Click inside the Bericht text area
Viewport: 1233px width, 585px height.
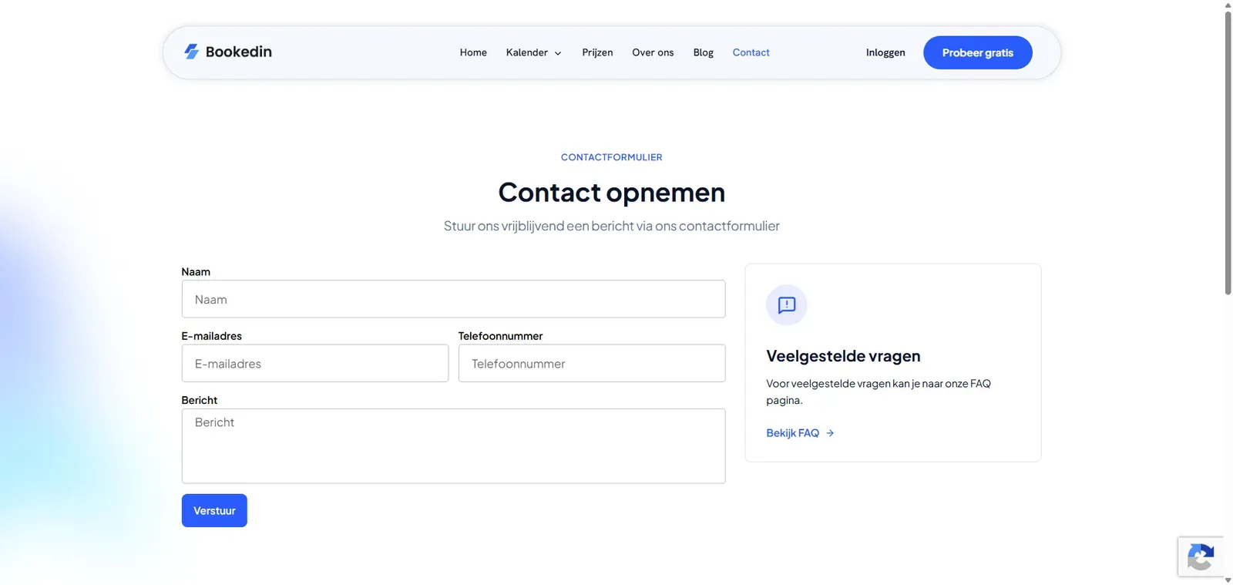click(x=453, y=446)
